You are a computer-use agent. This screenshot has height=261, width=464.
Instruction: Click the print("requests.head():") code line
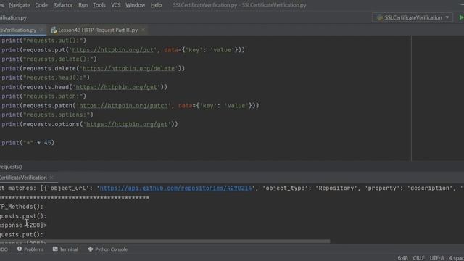[x=46, y=78]
